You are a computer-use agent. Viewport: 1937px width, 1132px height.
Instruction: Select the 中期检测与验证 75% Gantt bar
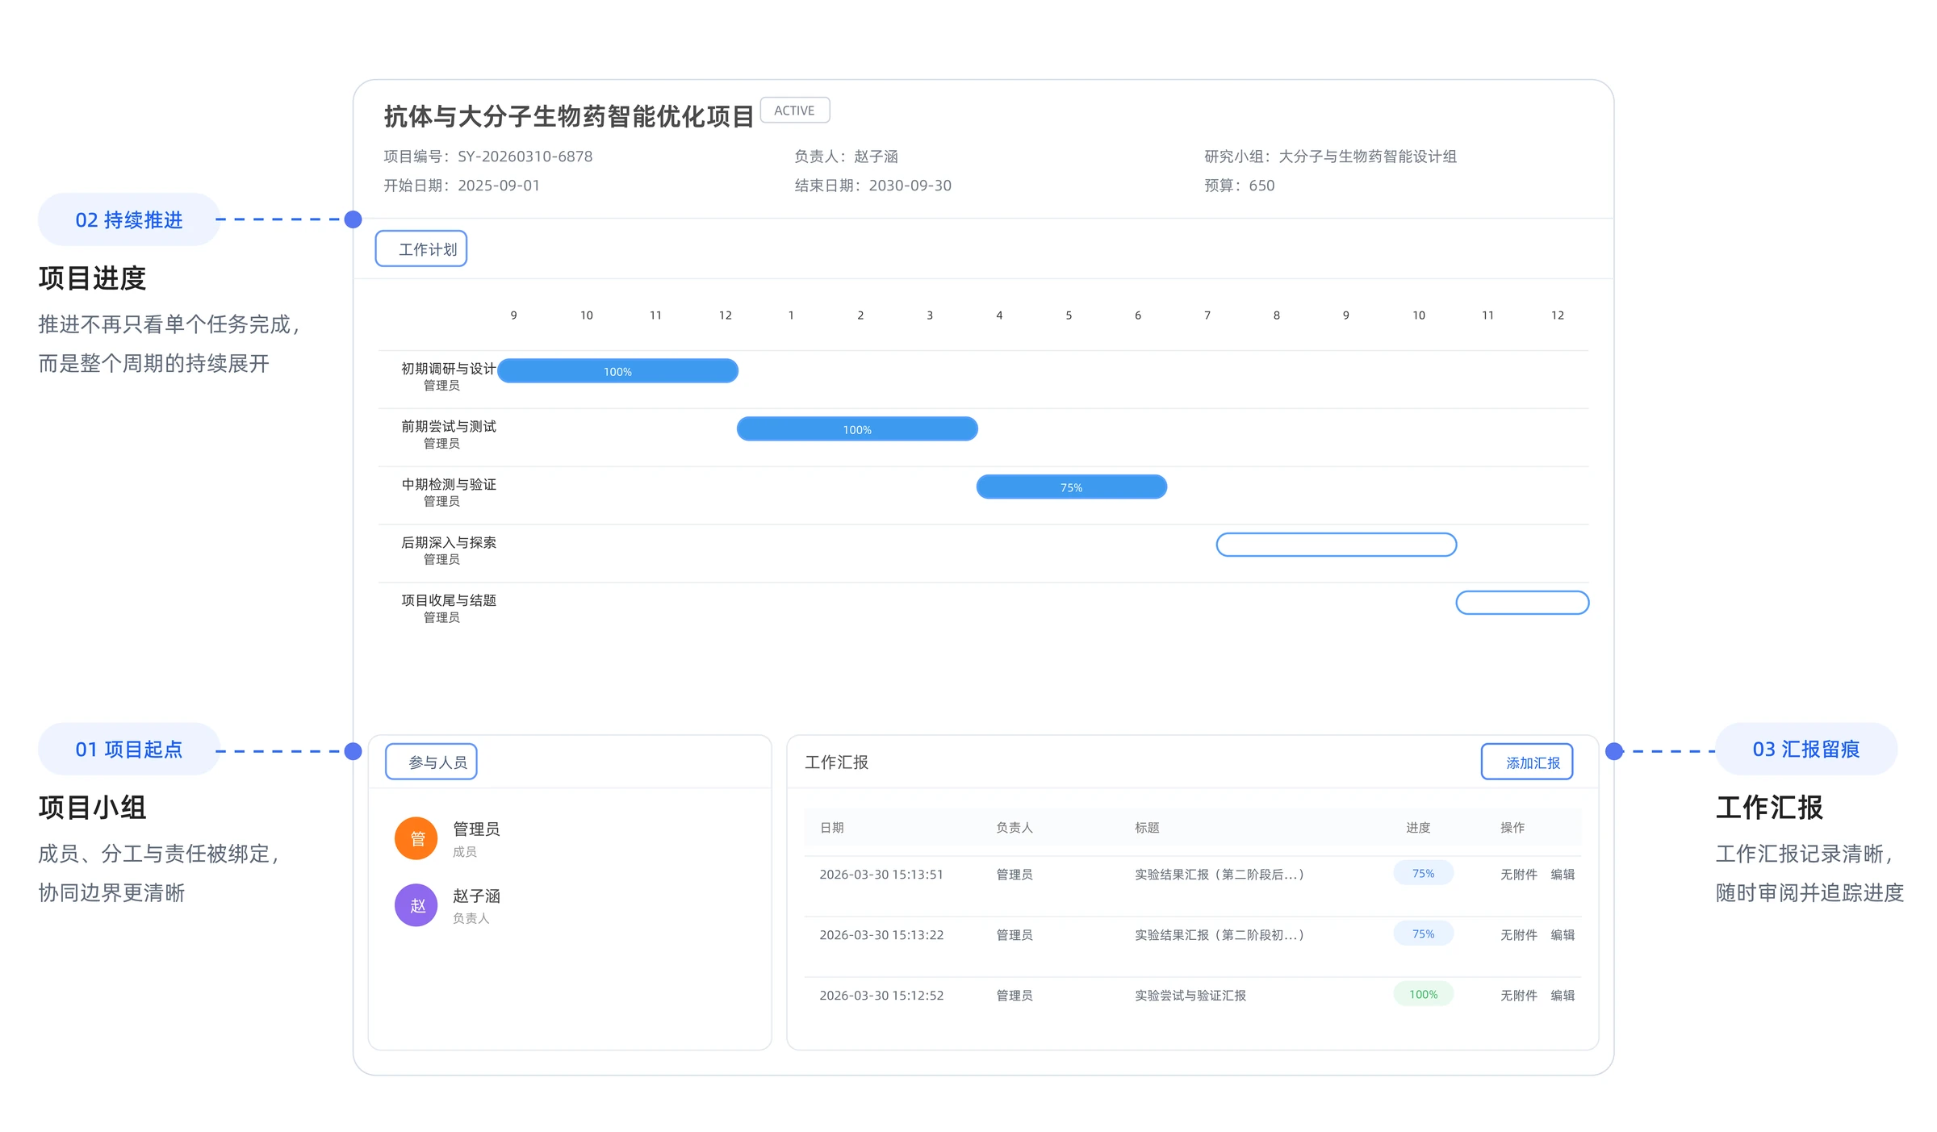(1072, 487)
